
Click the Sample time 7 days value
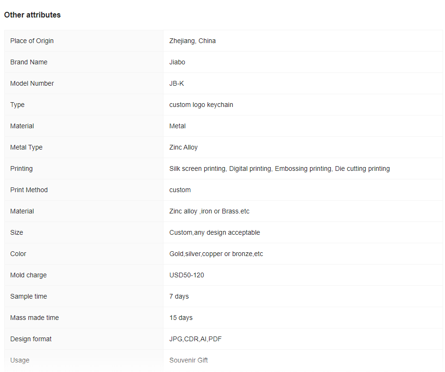[x=179, y=296]
